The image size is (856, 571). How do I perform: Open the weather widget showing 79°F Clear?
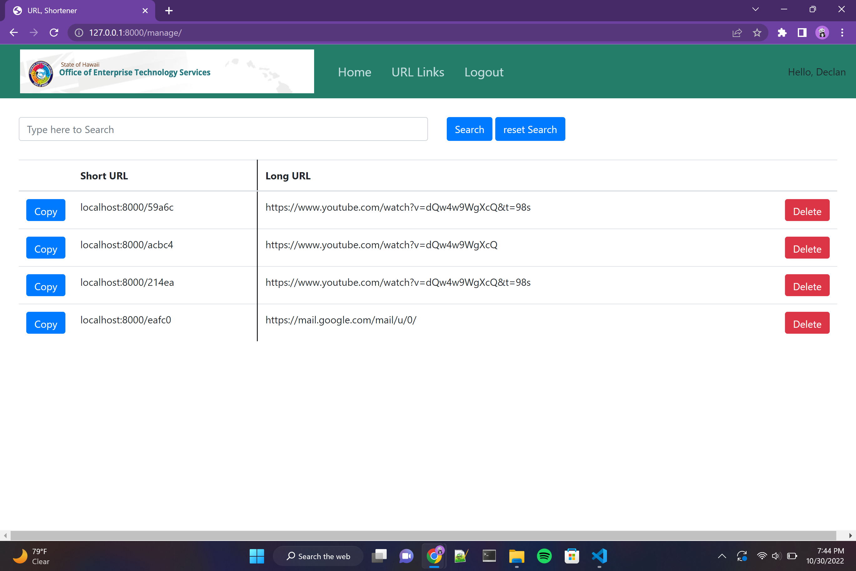(32, 556)
